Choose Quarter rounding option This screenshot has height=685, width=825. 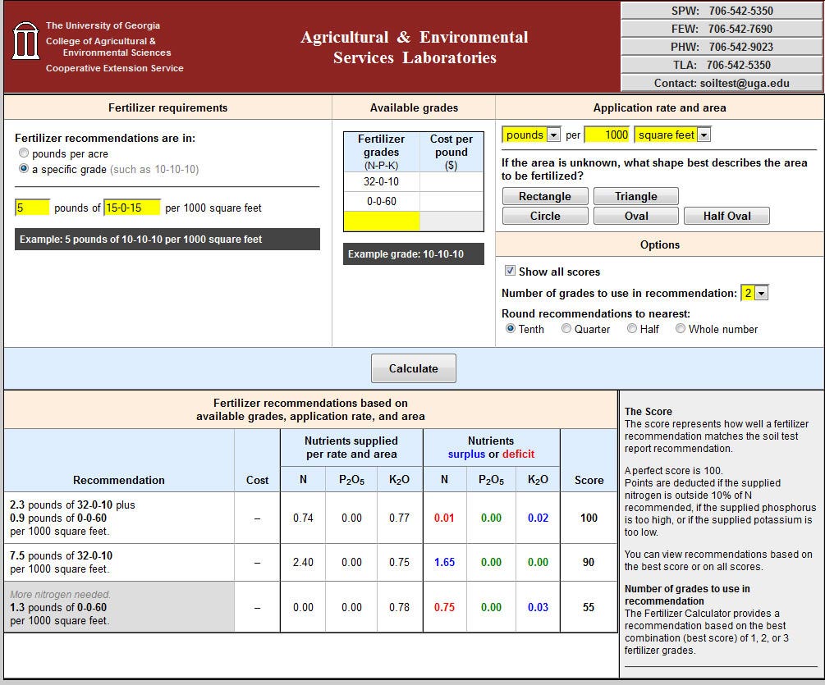(x=566, y=329)
